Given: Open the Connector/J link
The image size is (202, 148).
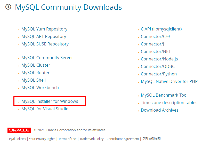Looking at the screenshot, I should (x=152, y=44).
